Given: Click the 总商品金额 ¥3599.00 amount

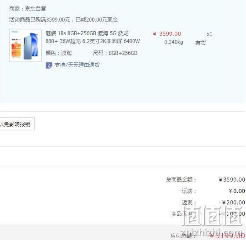Looking at the screenshot, I should click(x=232, y=180).
